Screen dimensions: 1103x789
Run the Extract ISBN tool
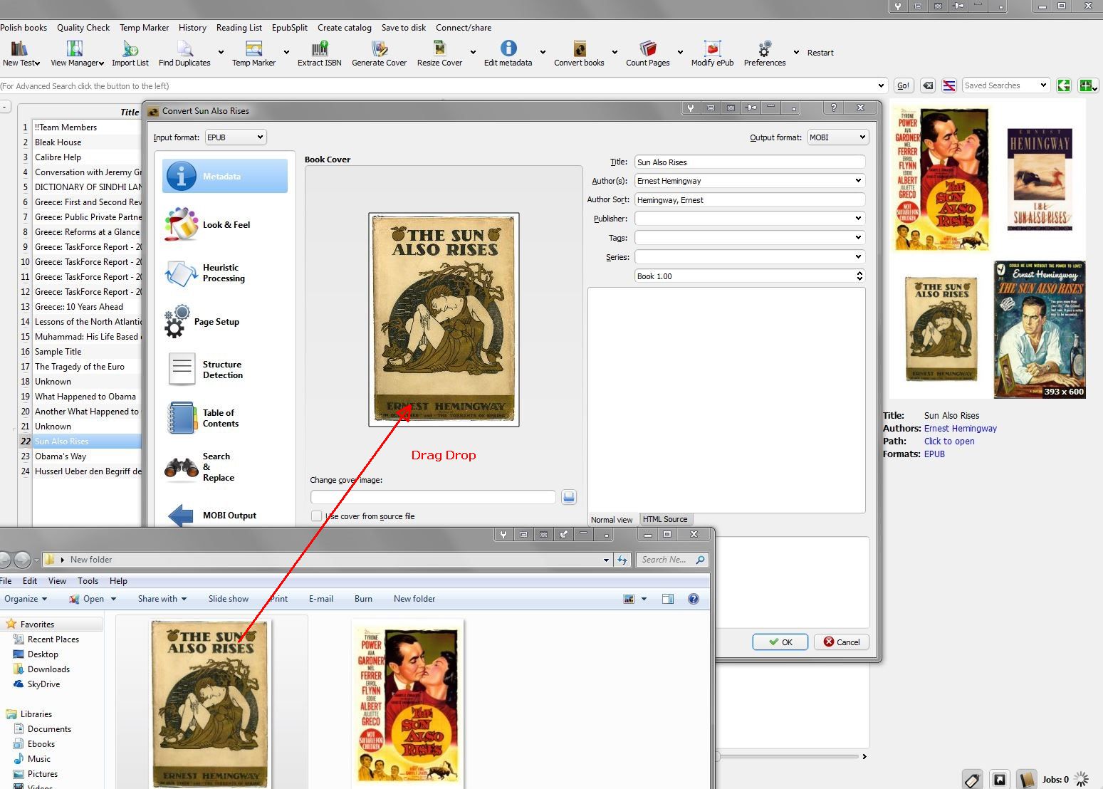tap(320, 48)
